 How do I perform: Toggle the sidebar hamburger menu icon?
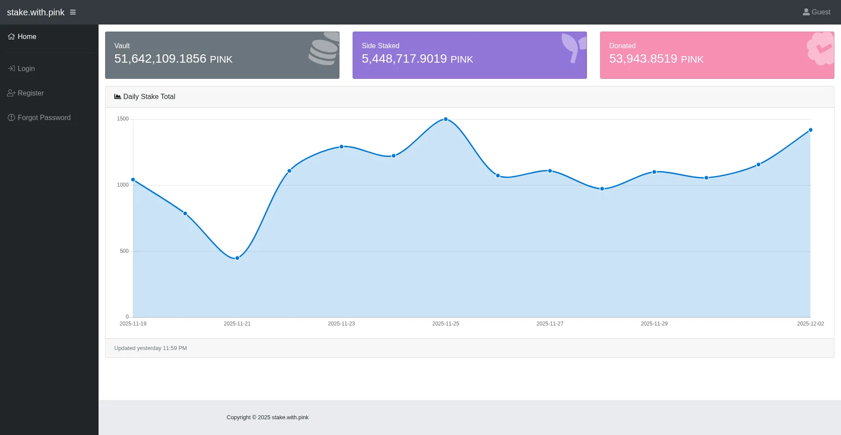coord(73,12)
